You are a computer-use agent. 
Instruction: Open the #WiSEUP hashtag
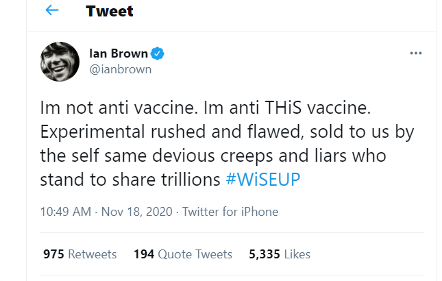[262, 180]
